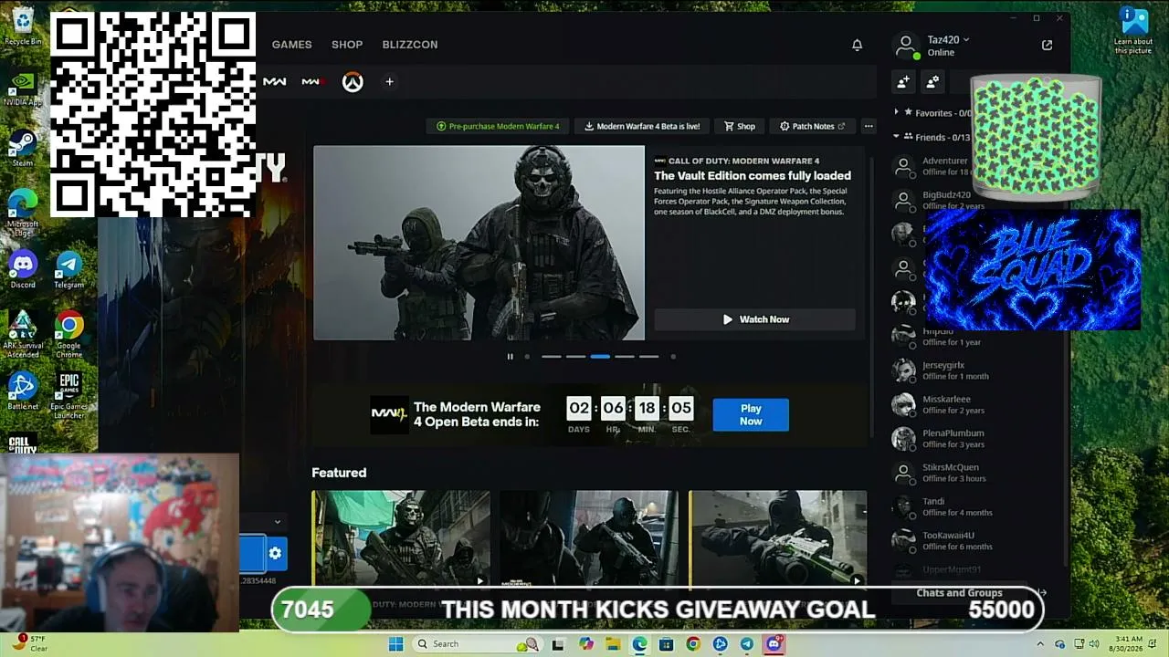The image size is (1169, 657).
Task: Open the more options ellipsis menu
Action: click(869, 126)
